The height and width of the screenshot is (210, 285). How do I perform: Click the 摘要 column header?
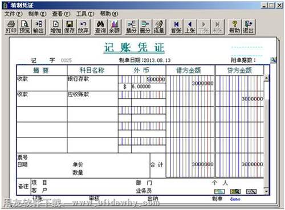point(42,70)
